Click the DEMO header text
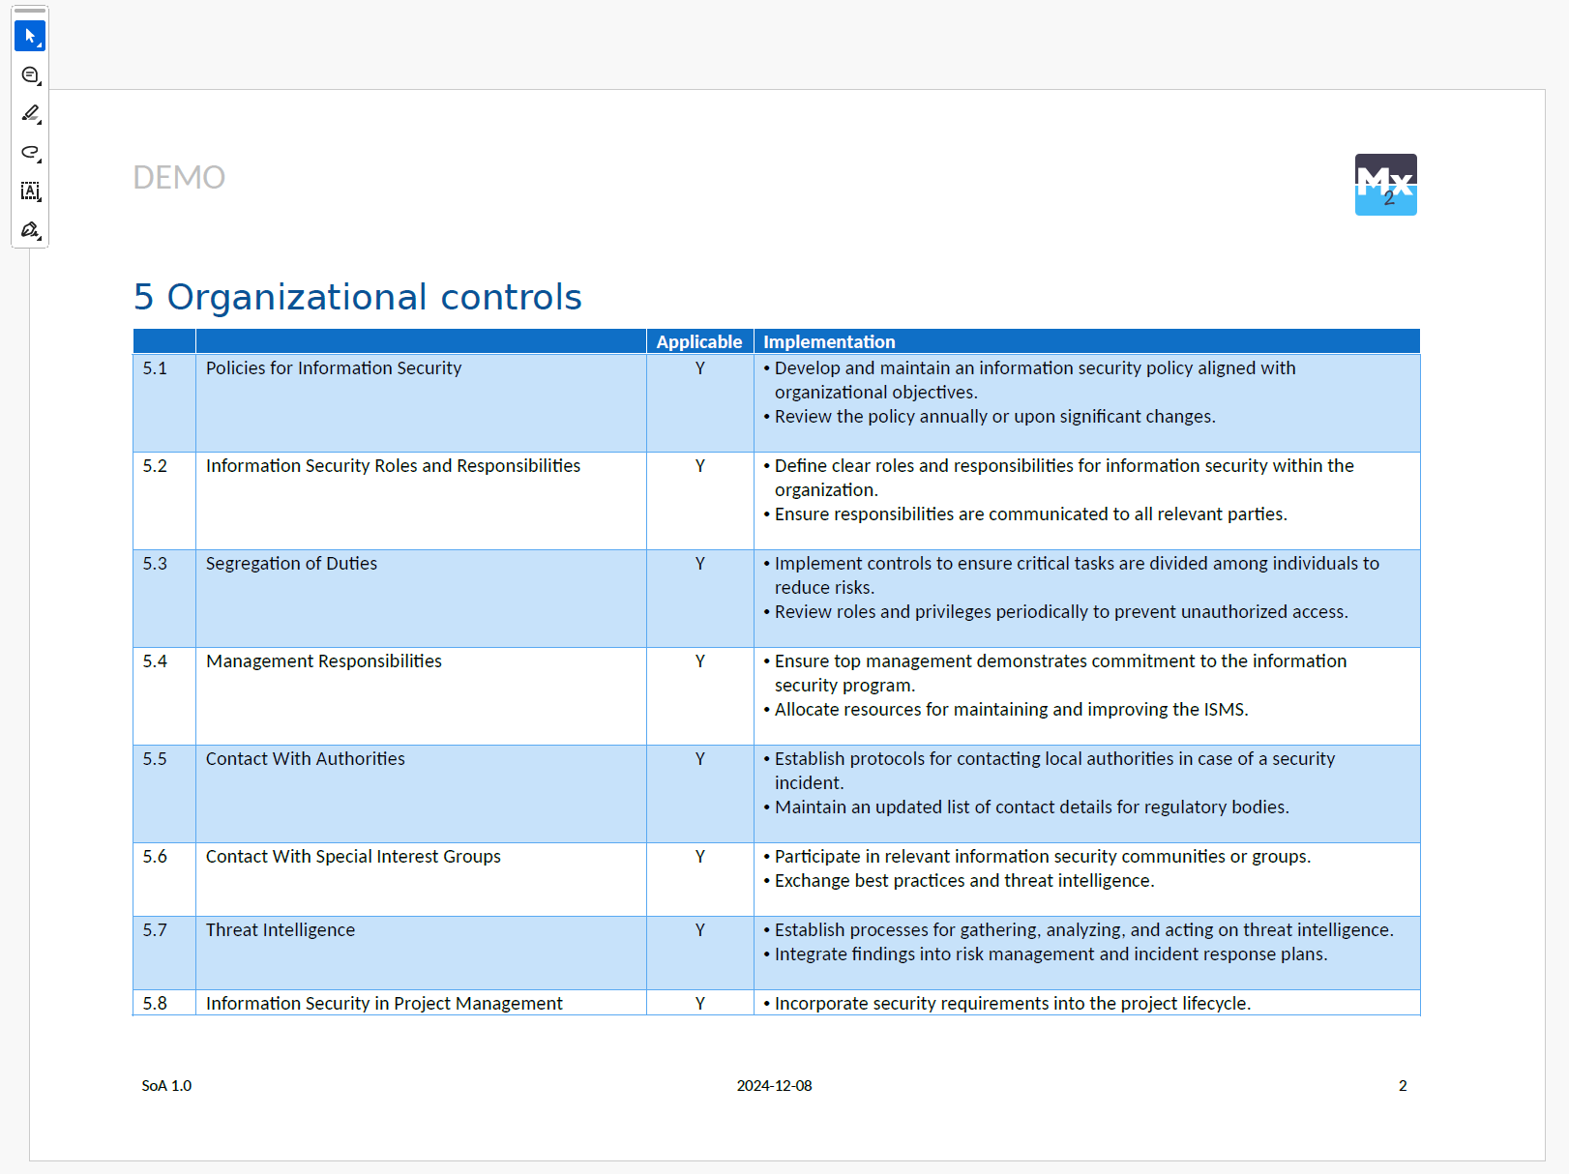Viewport: 1569px width, 1174px height. click(x=179, y=178)
